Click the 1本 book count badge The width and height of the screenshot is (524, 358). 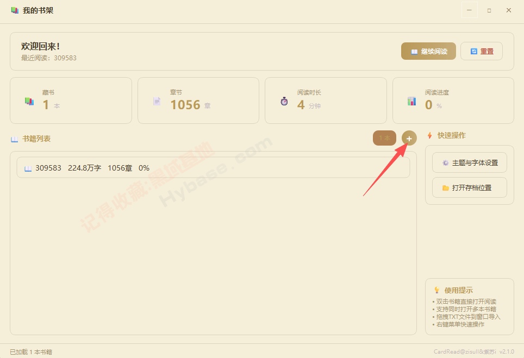[x=385, y=138]
